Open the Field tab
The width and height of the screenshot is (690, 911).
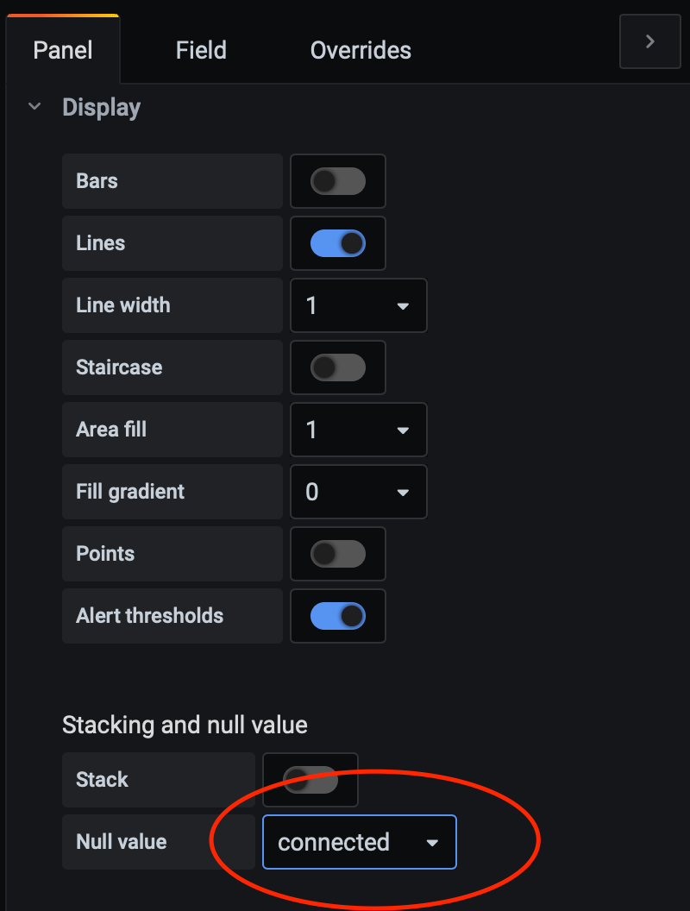coord(201,50)
